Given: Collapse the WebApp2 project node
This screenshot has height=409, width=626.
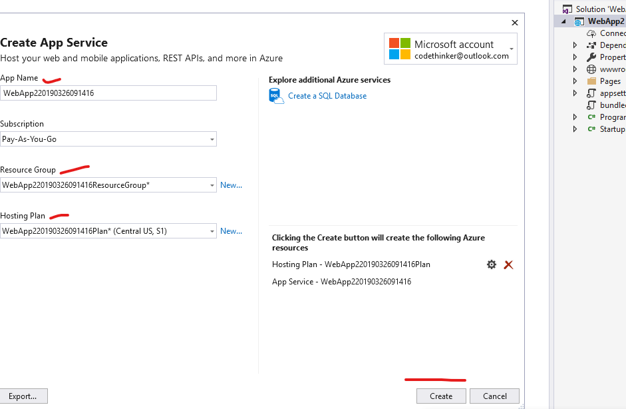Looking at the screenshot, I should point(563,21).
